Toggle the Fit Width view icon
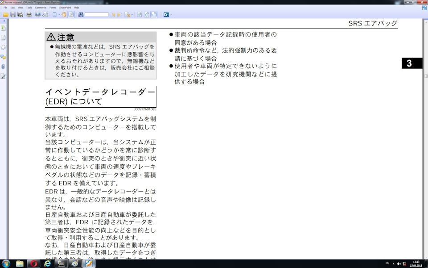This screenshot has height=268, width=428. (x=154, y=14)
